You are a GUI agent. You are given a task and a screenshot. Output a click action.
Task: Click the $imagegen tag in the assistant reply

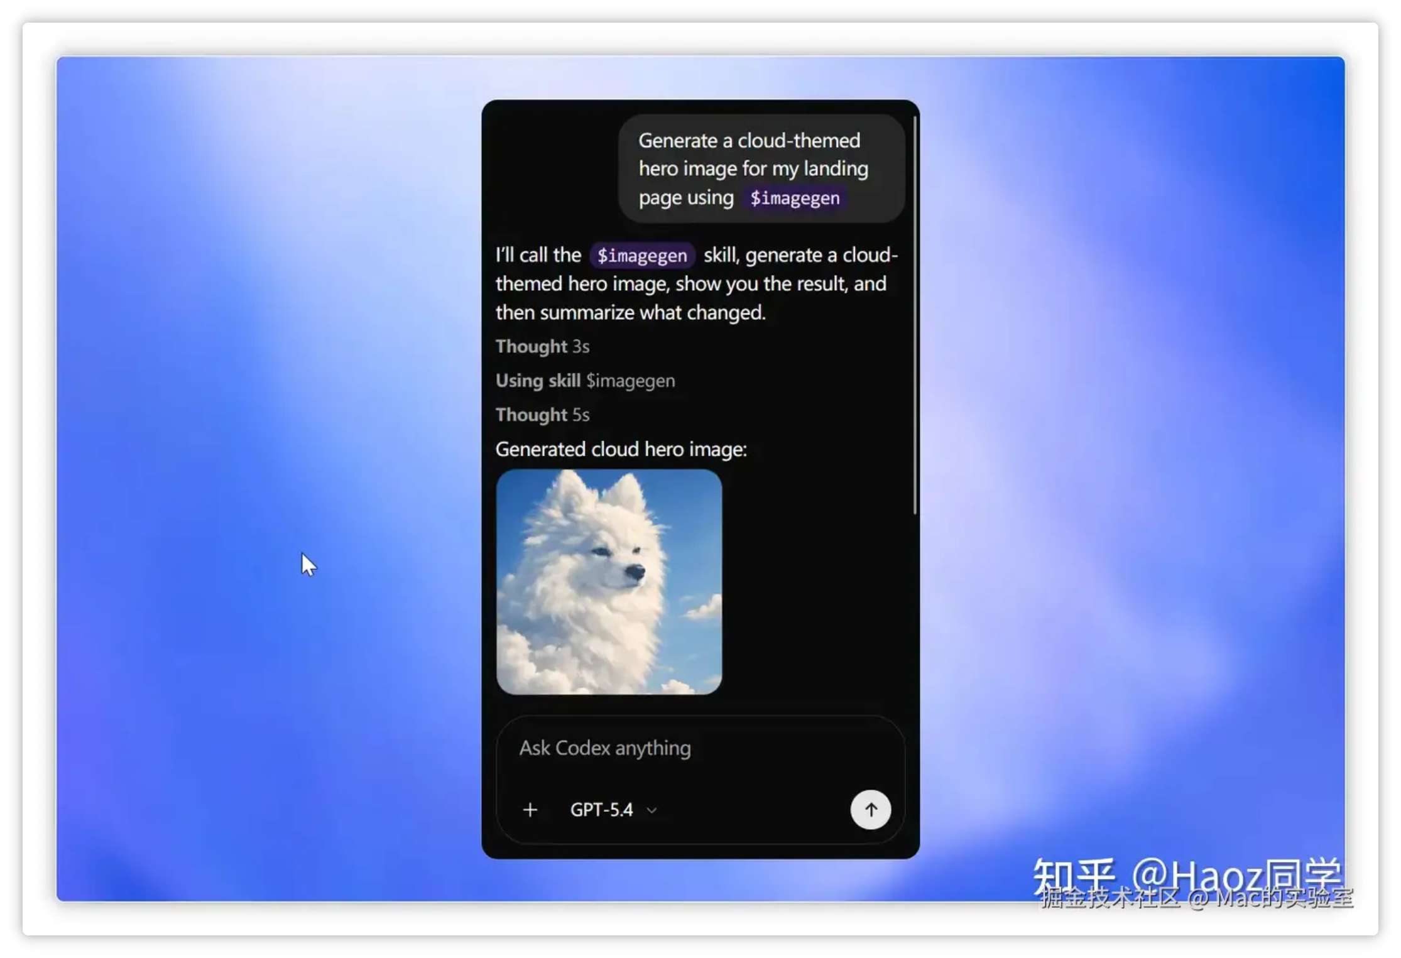click(642, 256)
